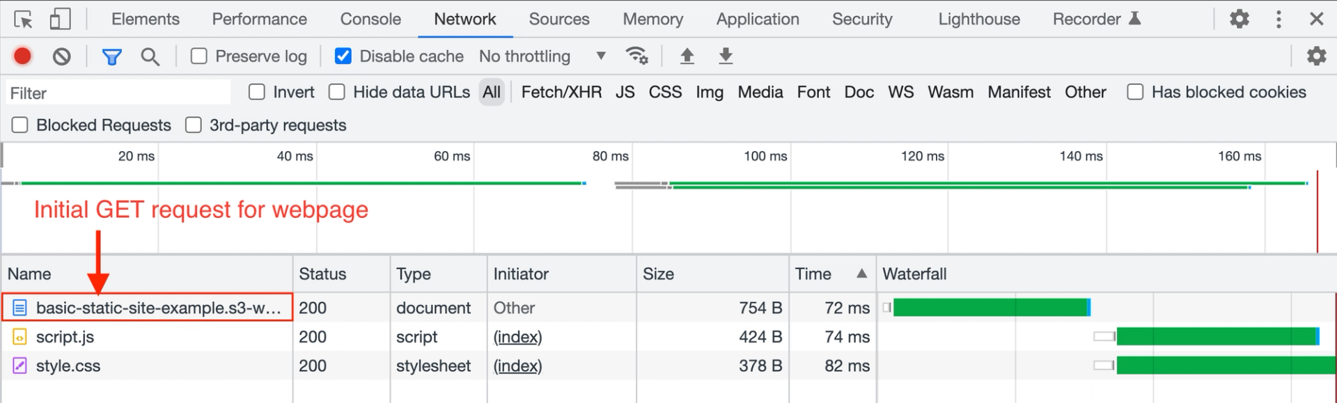
Task: Switch to the Performance tab
Action: 259,19
